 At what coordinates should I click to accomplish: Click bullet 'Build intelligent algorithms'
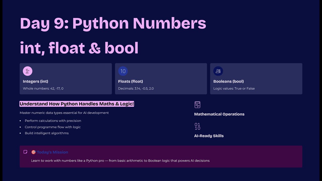pos(47,133)
